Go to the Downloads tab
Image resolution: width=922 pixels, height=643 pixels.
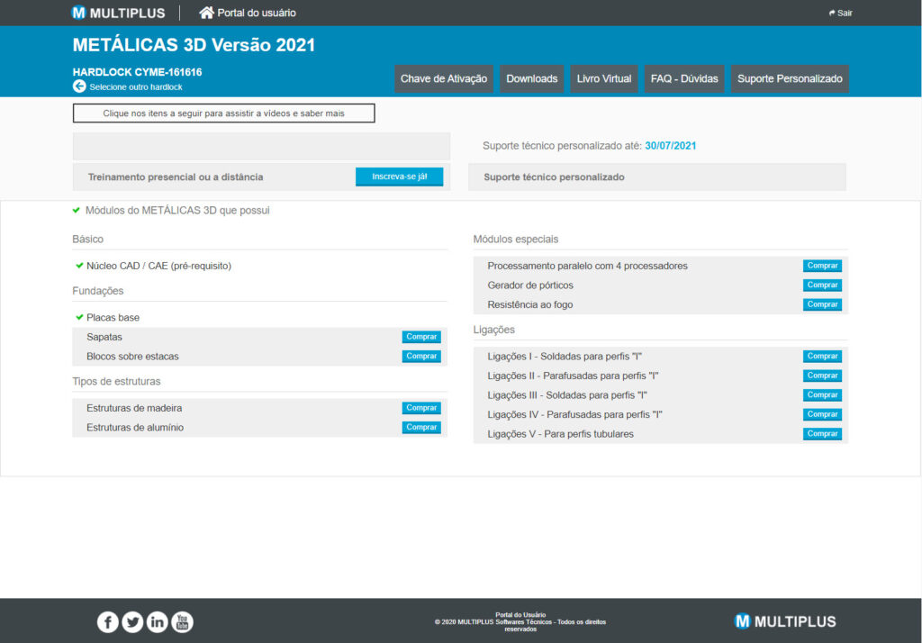531,79
